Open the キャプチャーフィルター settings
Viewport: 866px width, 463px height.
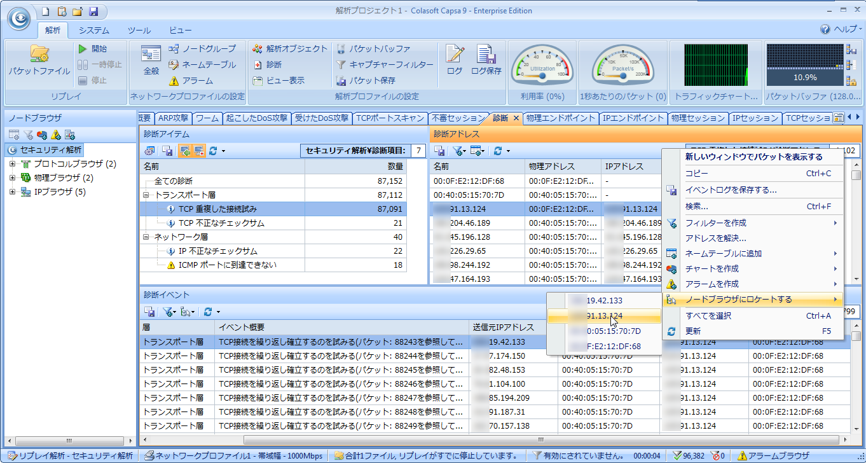click(x=385, y=64)
